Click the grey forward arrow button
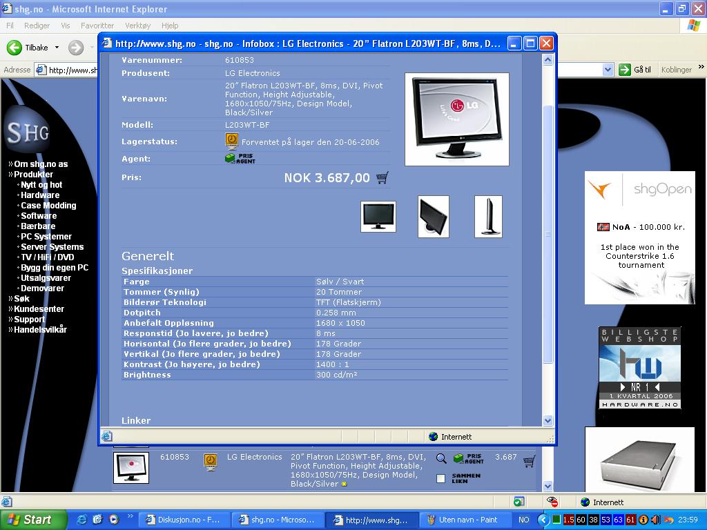Viewport: 707px width, 530px height. point(76,48)
